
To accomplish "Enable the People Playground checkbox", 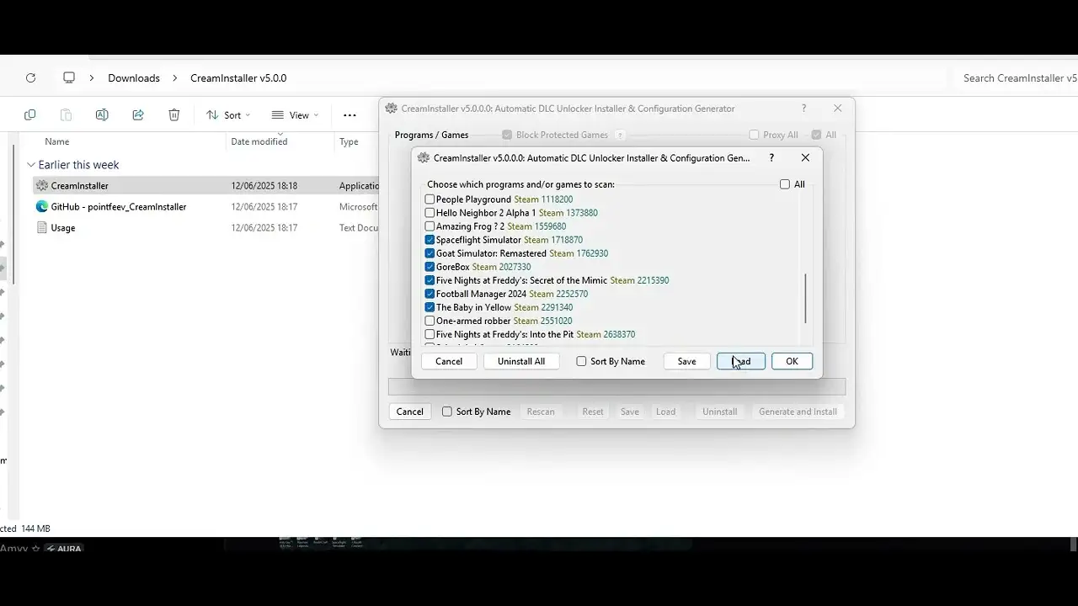I will (430, 199).
